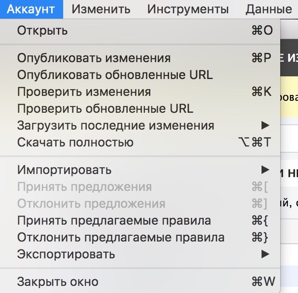Expand the Импортировать submenu
Viewport: 298px width, 293px height.
click(140, 170)
